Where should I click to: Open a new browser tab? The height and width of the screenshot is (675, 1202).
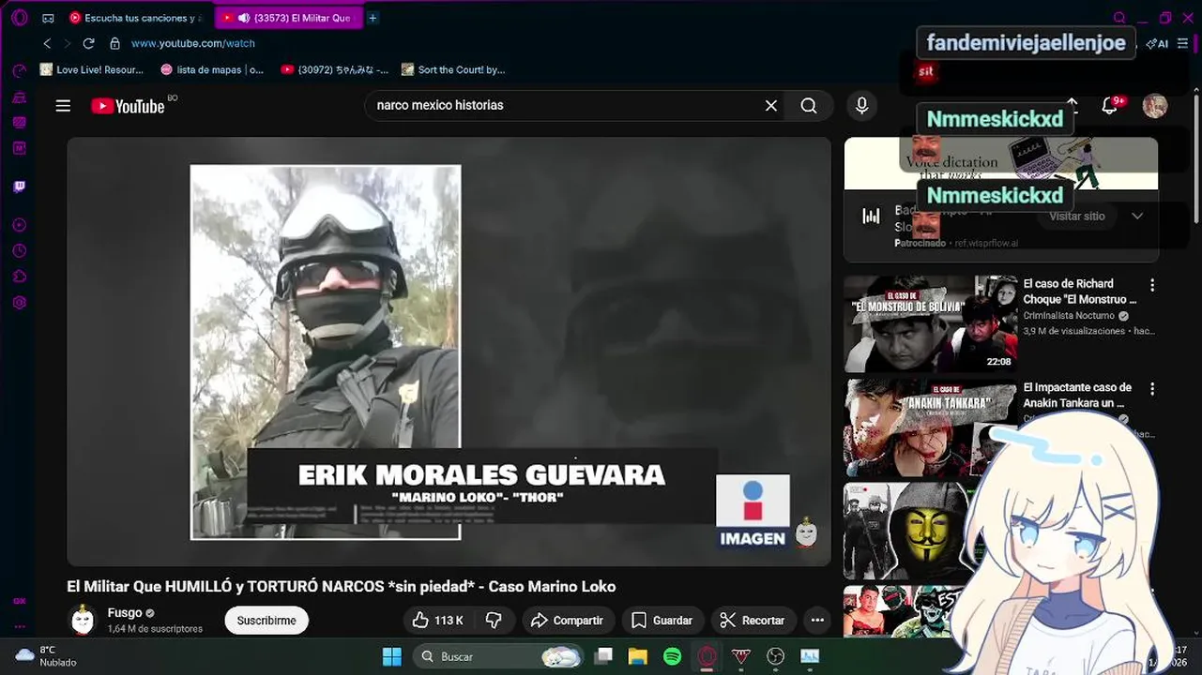373,18
